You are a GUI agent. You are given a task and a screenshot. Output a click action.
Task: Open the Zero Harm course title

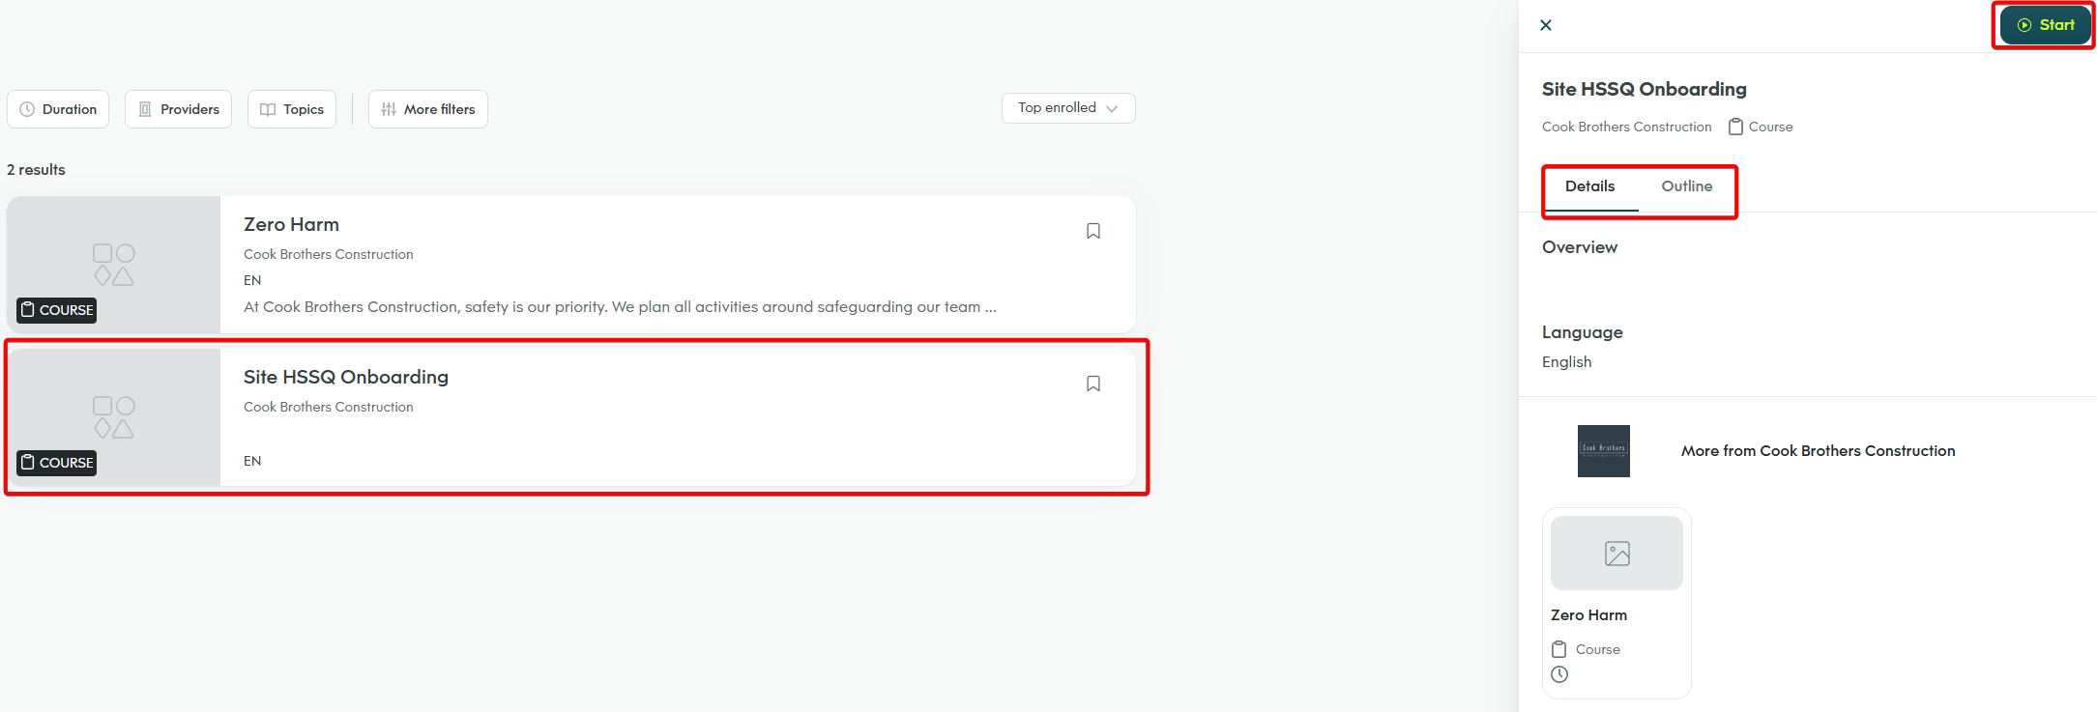(291, 224)
